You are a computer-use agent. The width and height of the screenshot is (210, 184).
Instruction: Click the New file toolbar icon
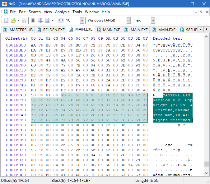(6, 20)
